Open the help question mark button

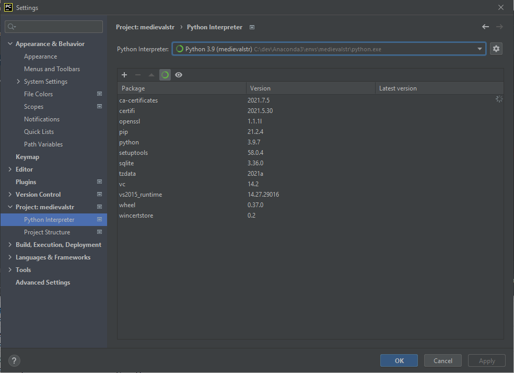(14, 360)
